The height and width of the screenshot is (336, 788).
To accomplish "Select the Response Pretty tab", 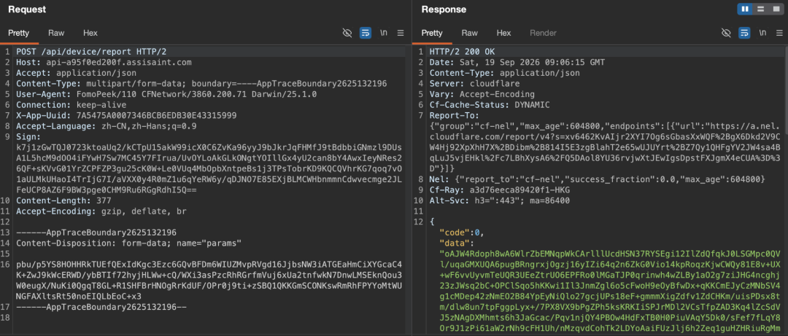I will tap(432, 33).
